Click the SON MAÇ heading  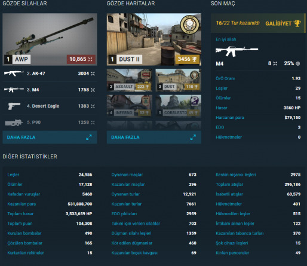pos(223,4)
